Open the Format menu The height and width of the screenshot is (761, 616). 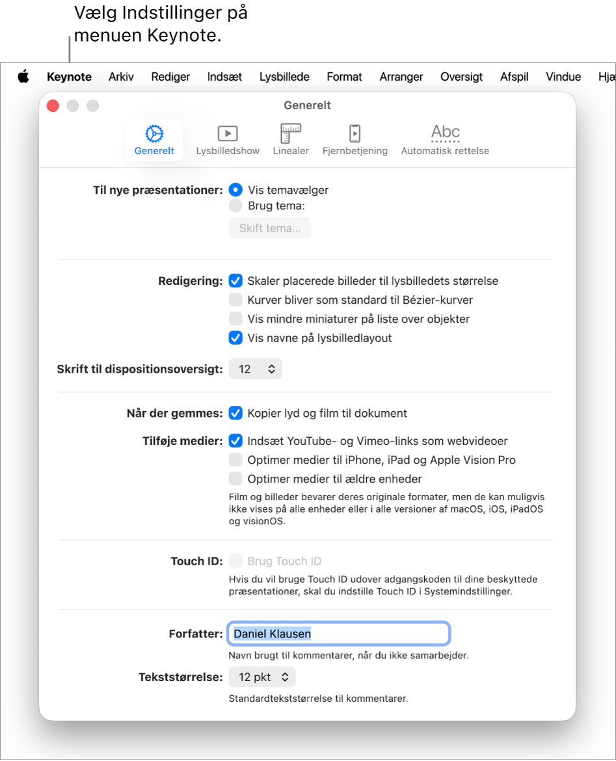[344, 77]
